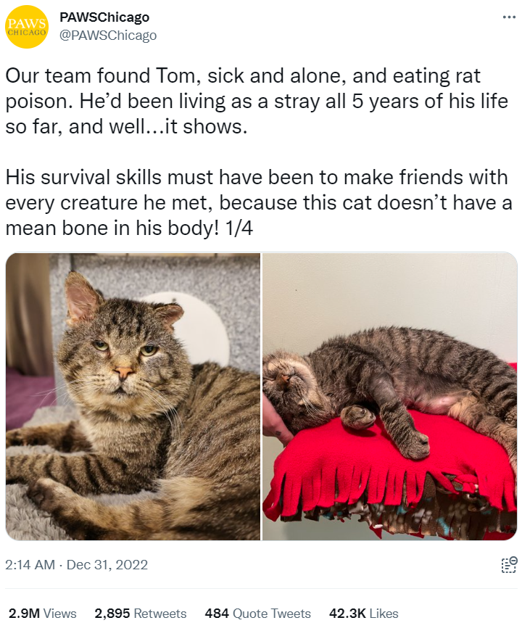Click the "CHICAGO" text in the avatar logo

coord(26,32)
